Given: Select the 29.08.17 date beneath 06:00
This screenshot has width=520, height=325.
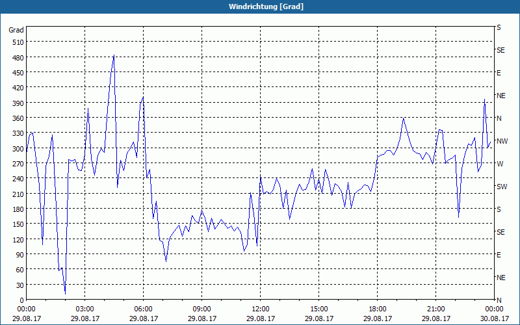Looking at the screenshot, I should click(143, 318).
